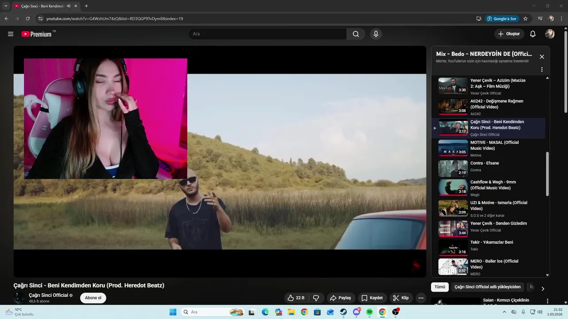Open the tab search dropdown arrow
This screenshot has width=568, height=319.
6,6
